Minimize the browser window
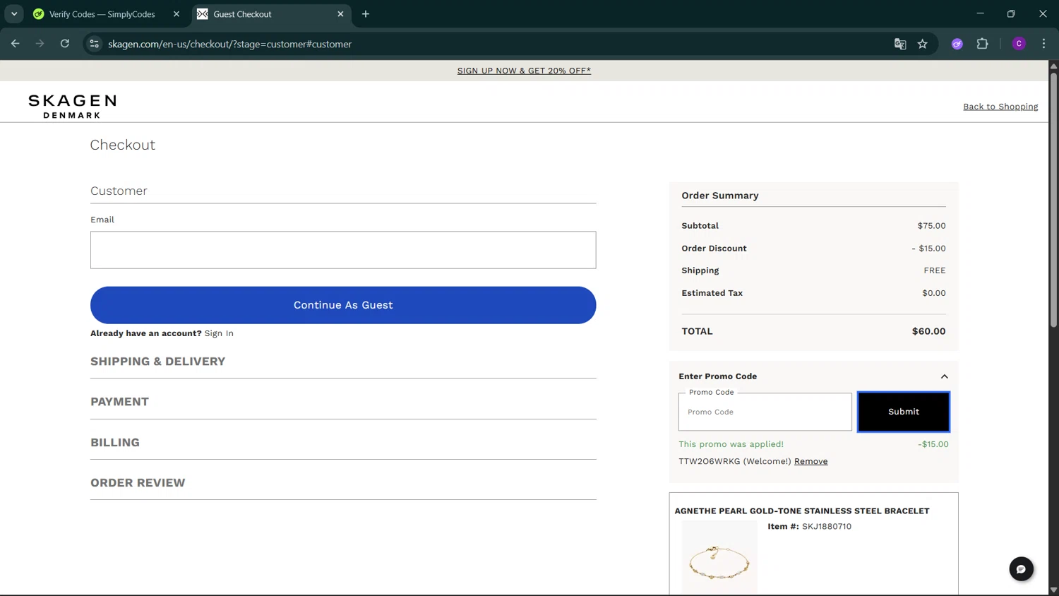 click(980, 13)
